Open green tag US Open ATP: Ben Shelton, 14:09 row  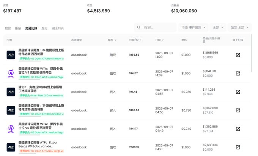pos(41,58)
